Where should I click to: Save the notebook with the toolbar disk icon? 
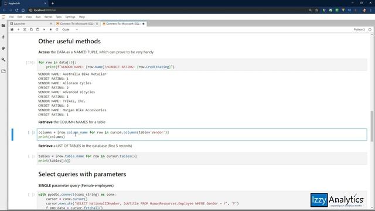[x=12, y=29]
